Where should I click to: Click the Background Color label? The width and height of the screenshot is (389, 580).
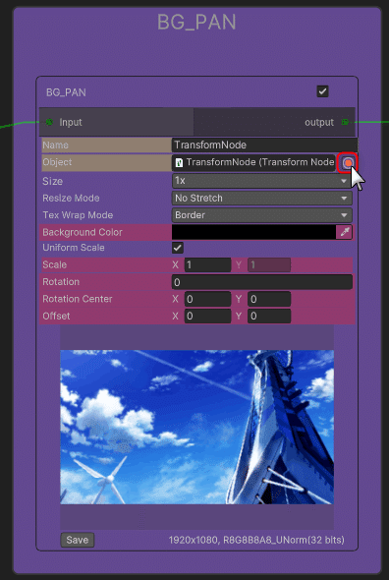point(83,232)
